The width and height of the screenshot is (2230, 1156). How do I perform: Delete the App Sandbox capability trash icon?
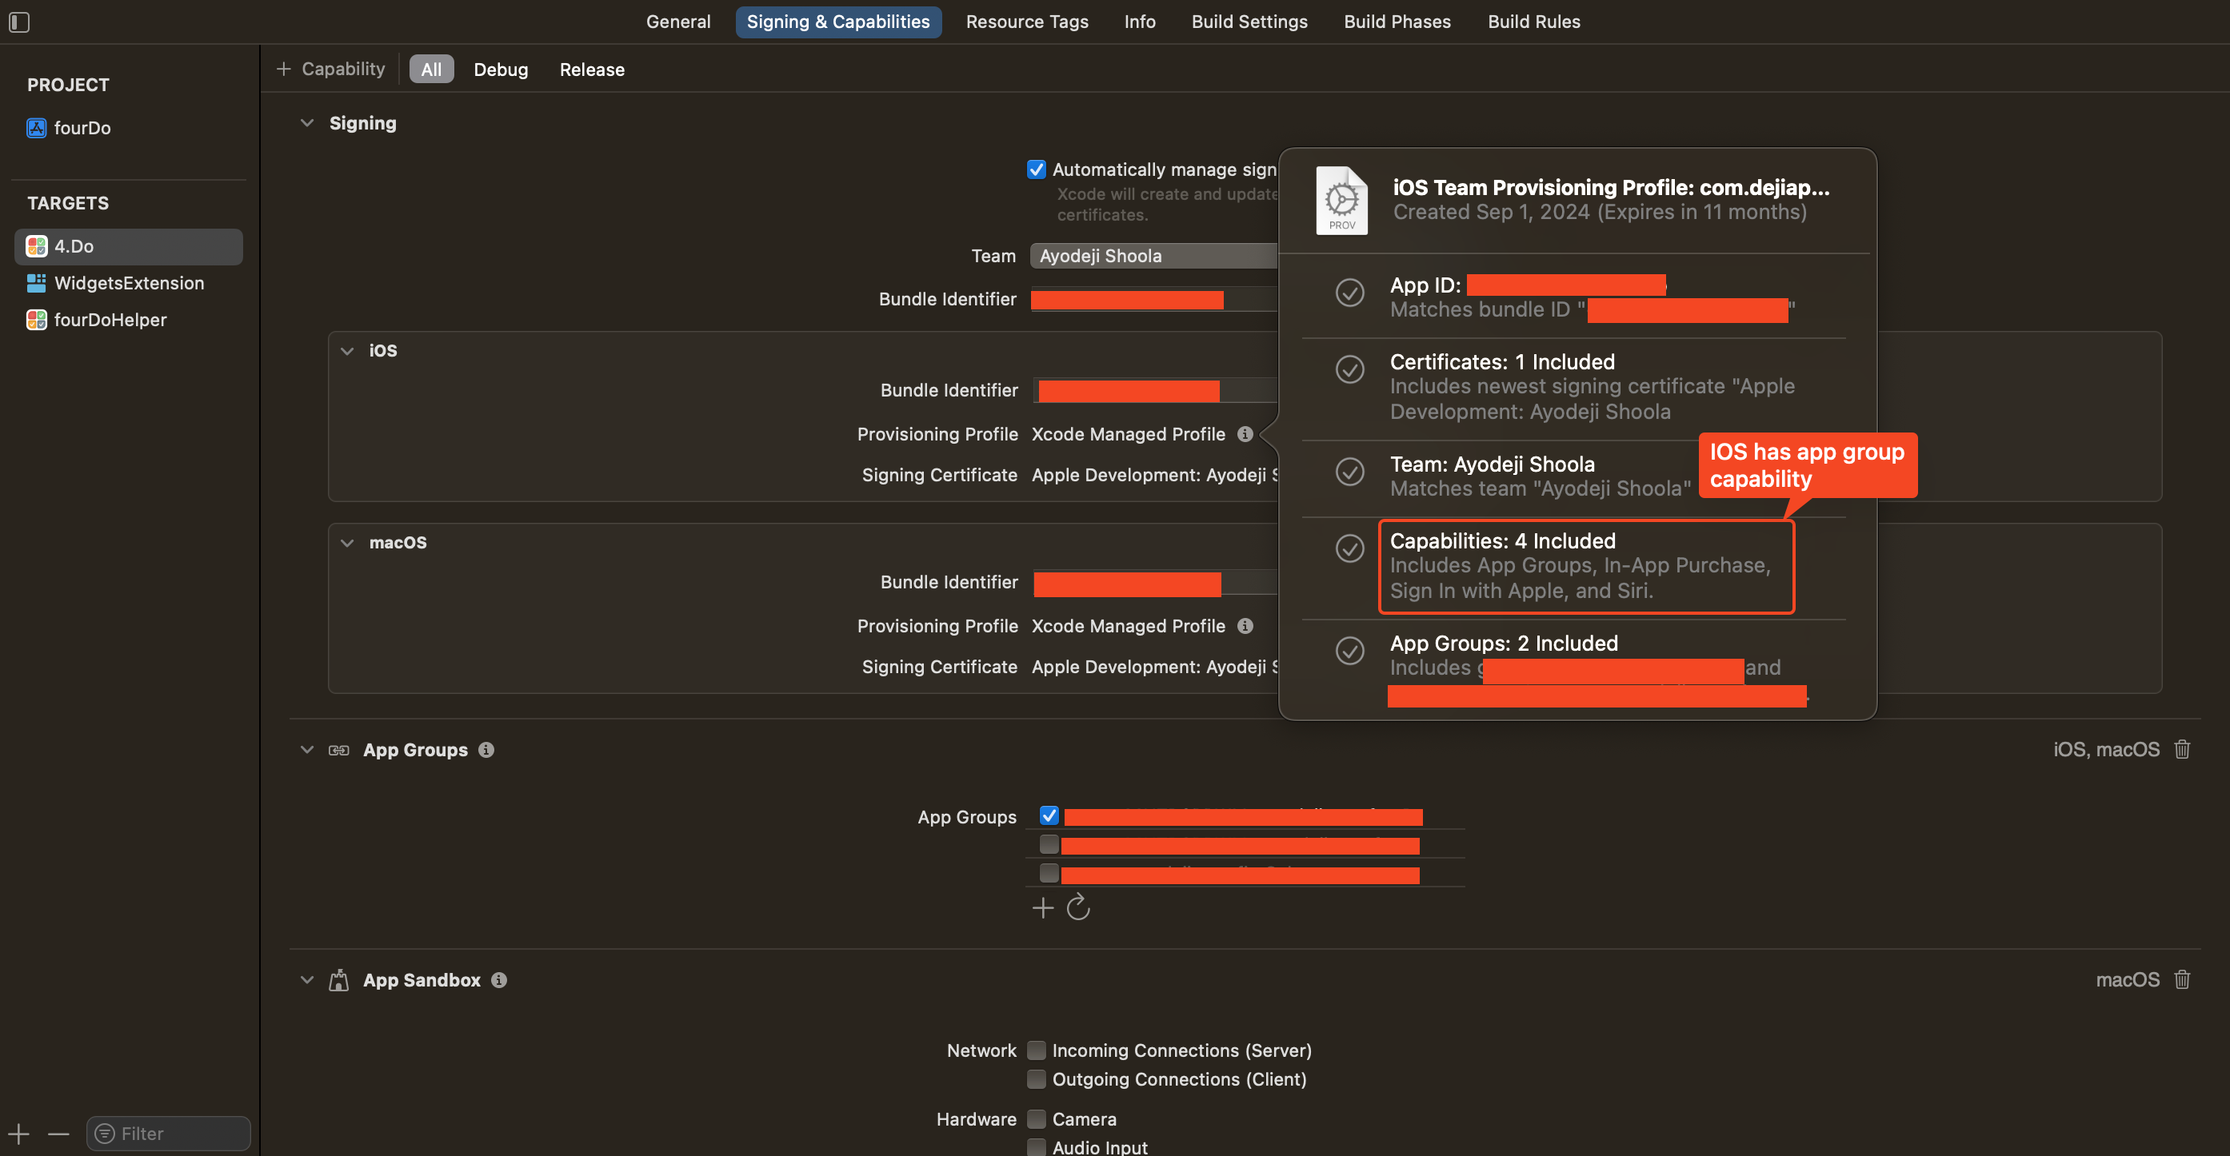2182,979
